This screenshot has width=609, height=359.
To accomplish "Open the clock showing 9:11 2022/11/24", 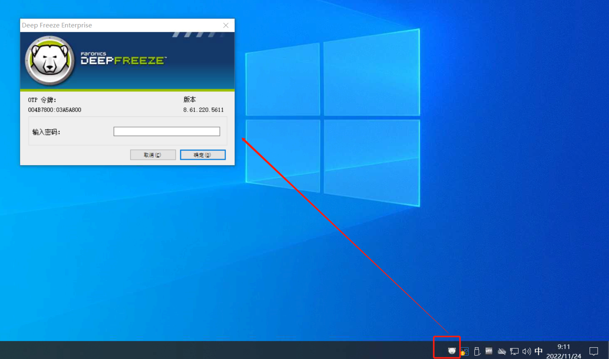I will click(x=564, y=351).
